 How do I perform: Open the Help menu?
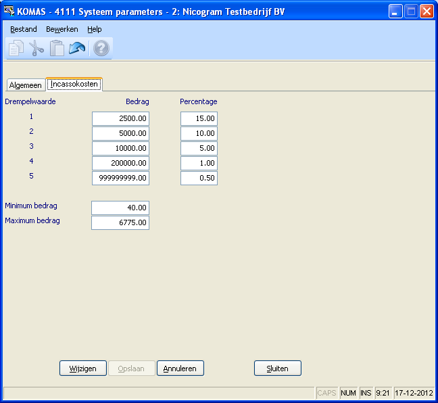(95, 29)
